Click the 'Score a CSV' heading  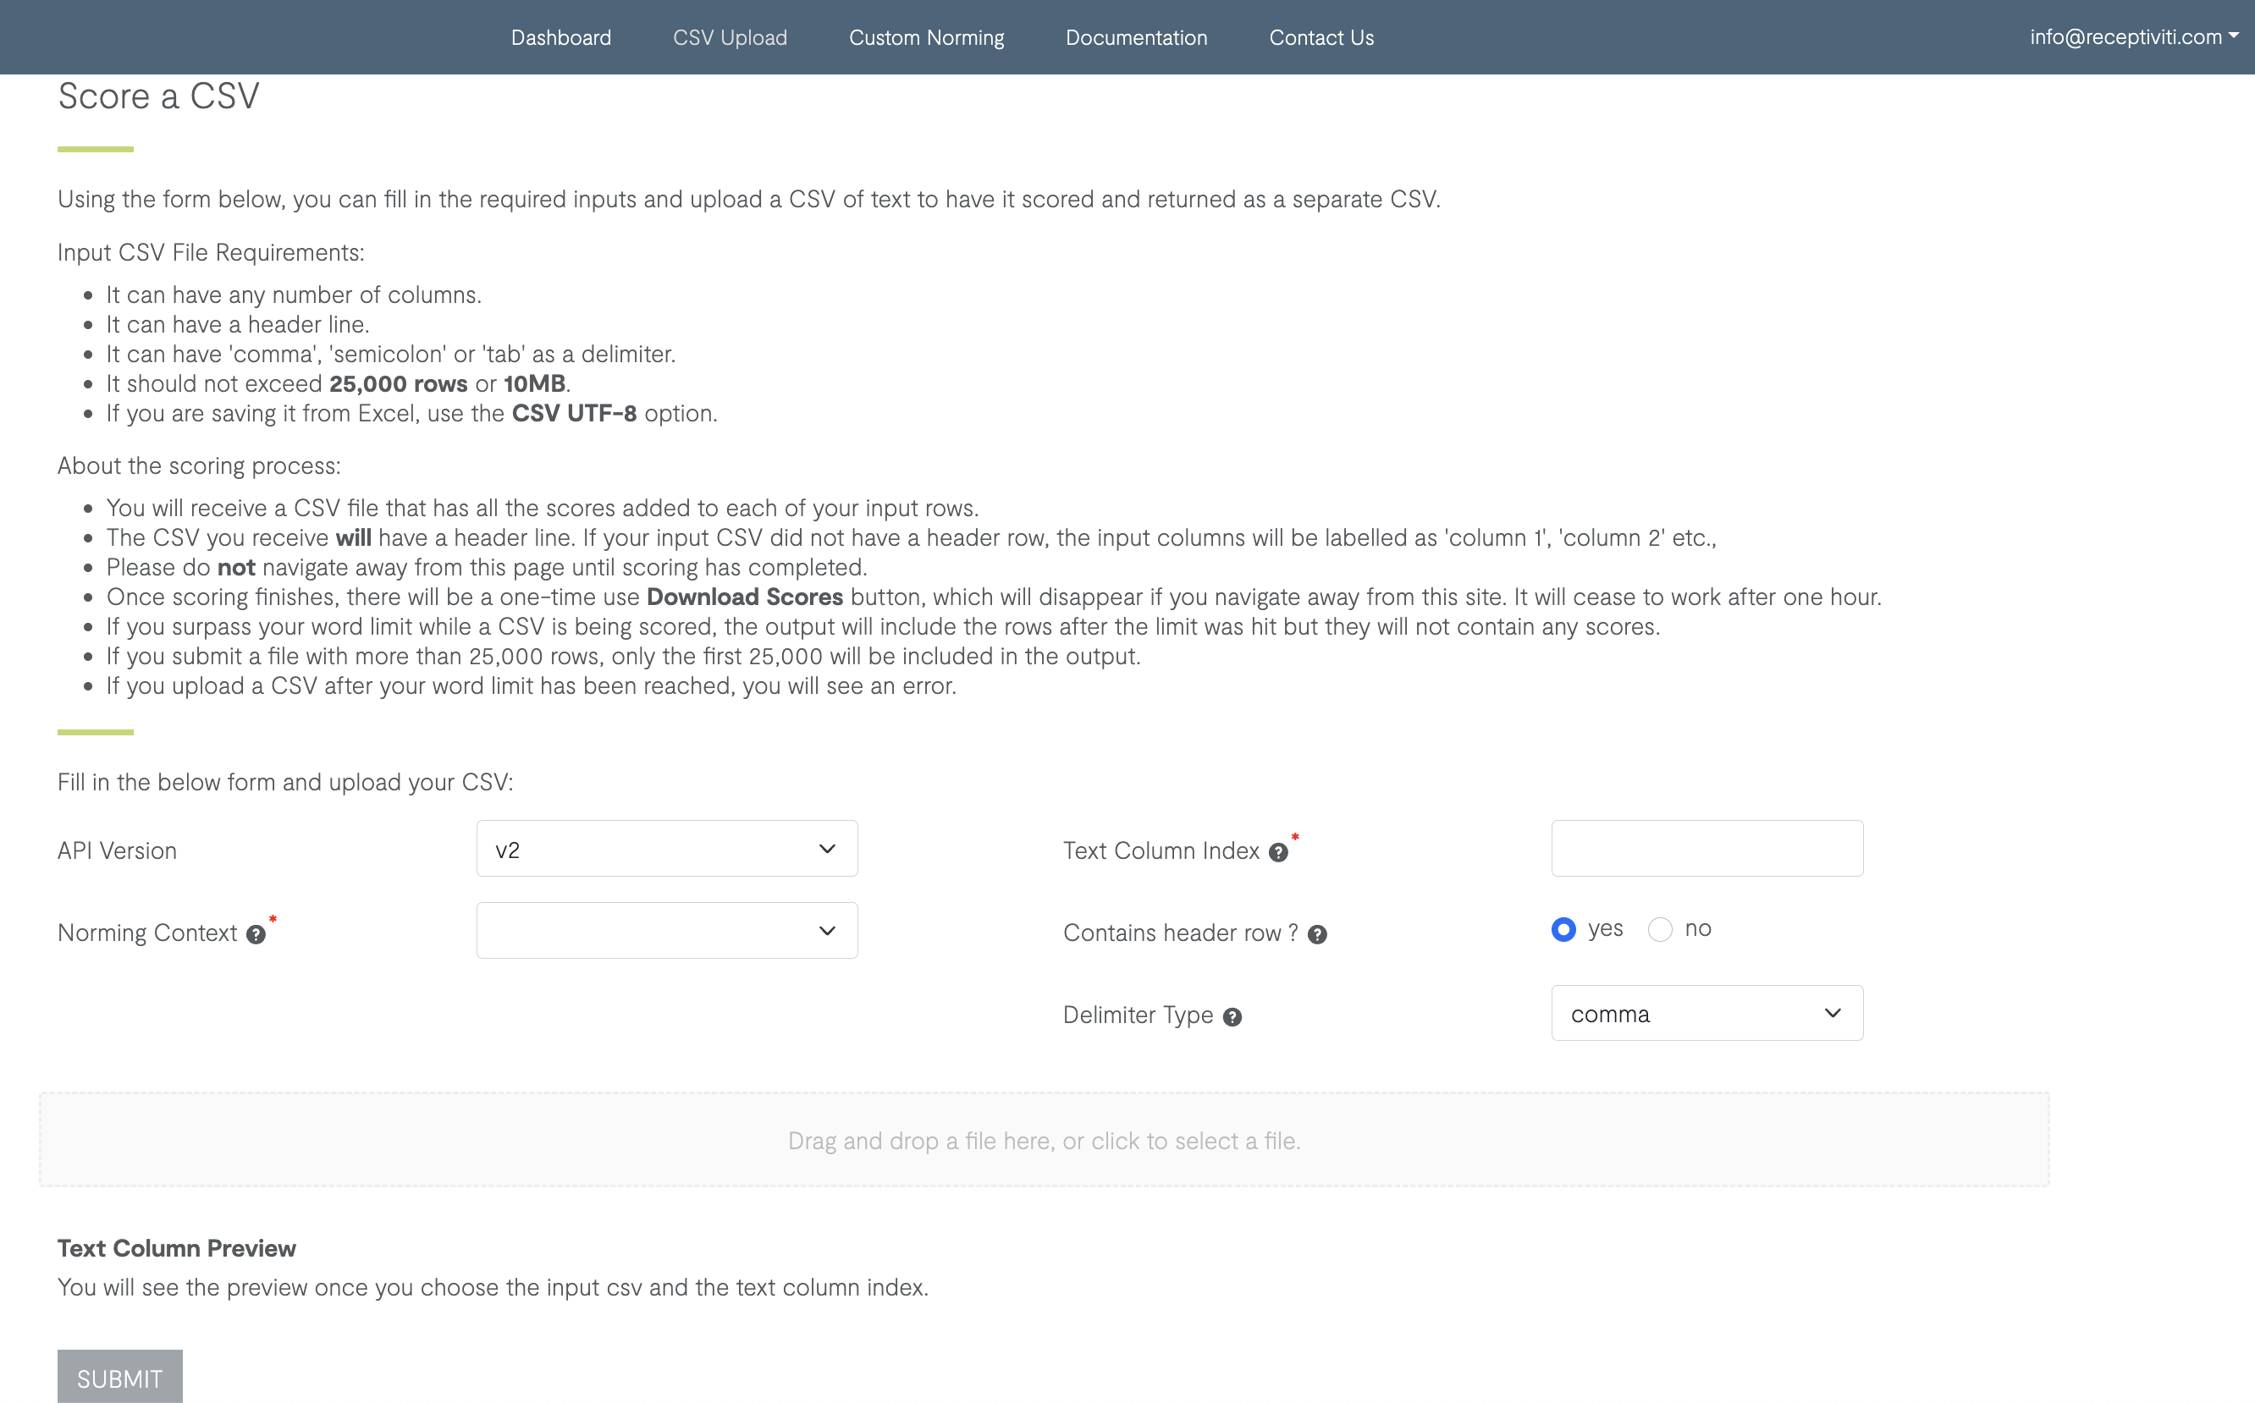158,96
